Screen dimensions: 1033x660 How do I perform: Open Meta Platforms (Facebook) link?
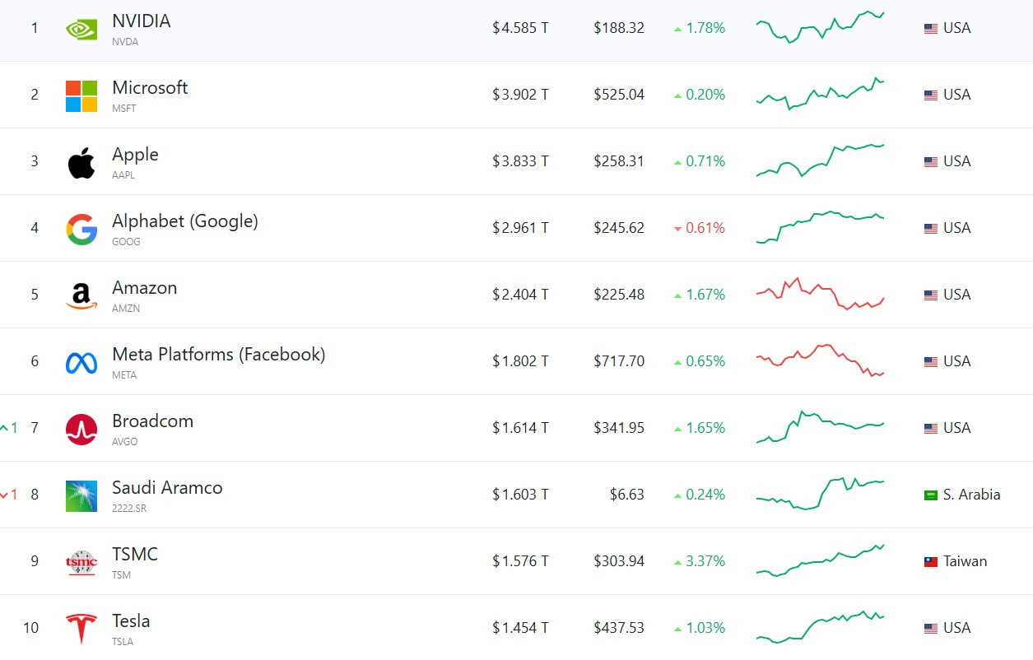tap(219, 355)
